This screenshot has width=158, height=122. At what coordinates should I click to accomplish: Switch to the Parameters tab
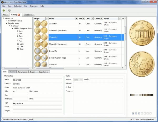22,72
